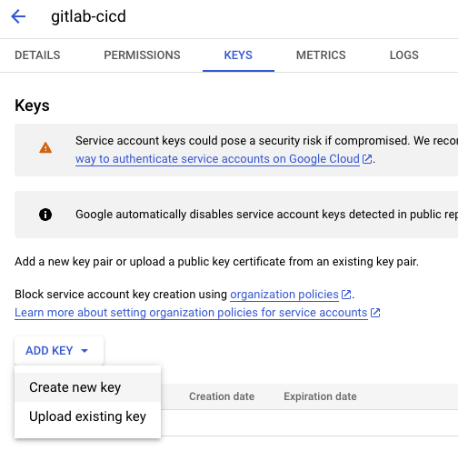The width and height of the screenshot is (458, 451).
Task: Open the LOGS tab
Action: (404, 55)
